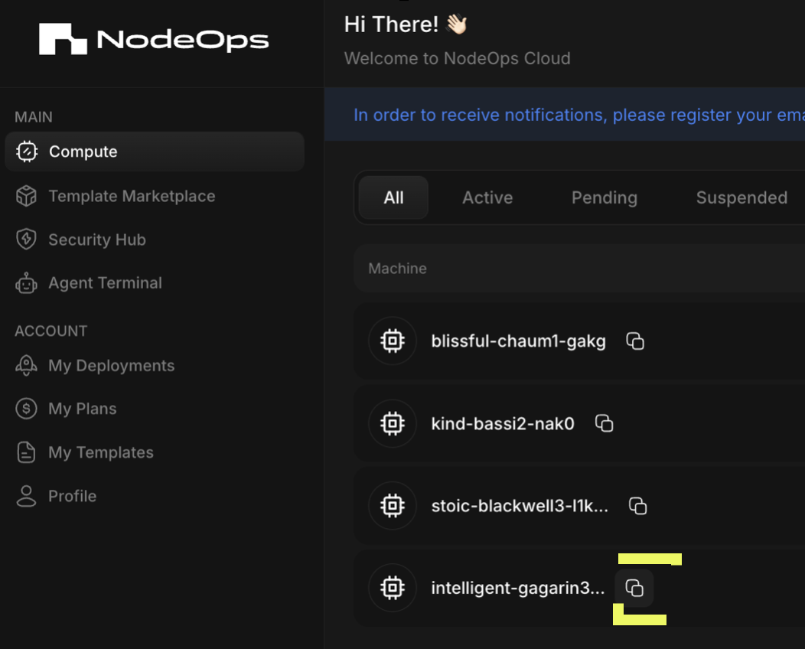The height and width of the screenshot is (649, 805).
Task: Open My Templates via the document icon
Action: (x=26, y=452)
